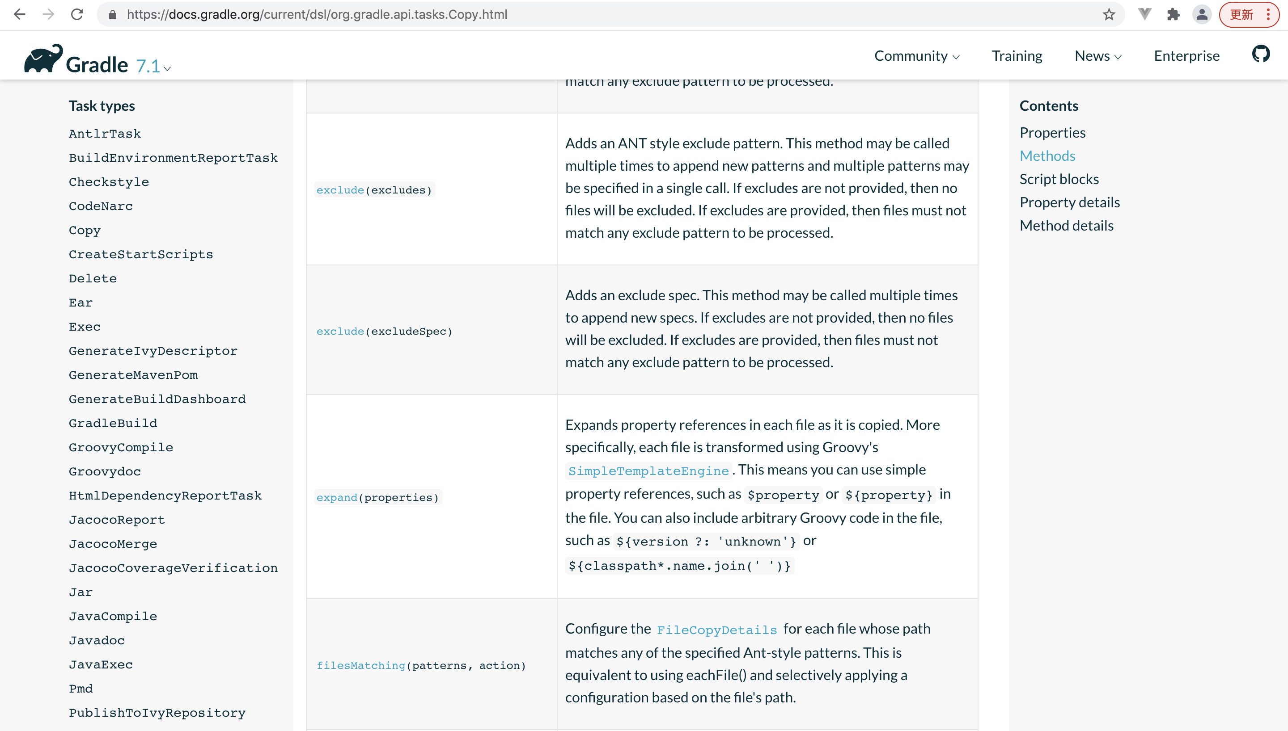The image size is (1288, 731).
Task: Jump to the Methods section in Contents
Action: pyautogui.click(x=1047, y=155)
